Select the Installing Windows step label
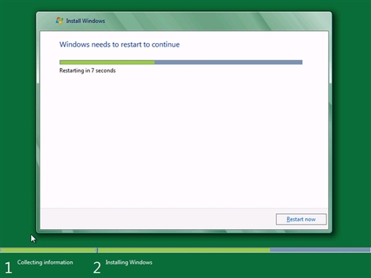The image size is (371, 278). 129,262
